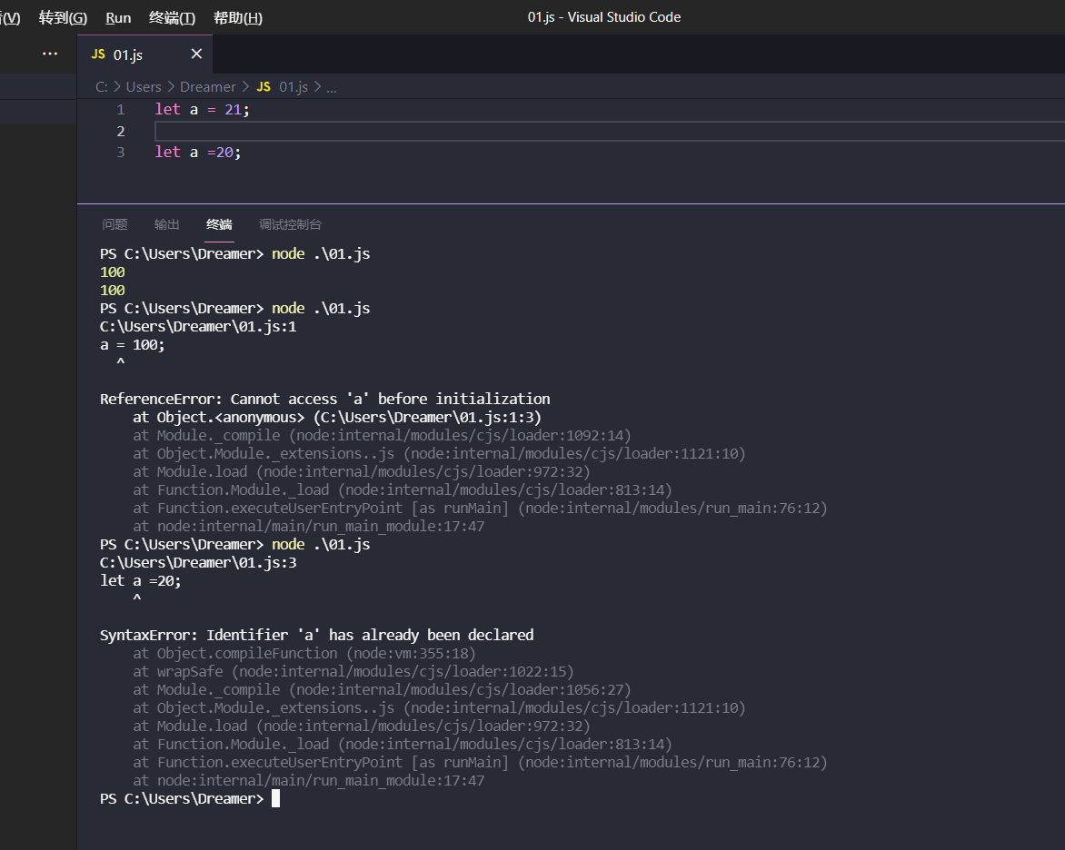
Task: Expand the chevron after Users breadcrumb
Action: [x=171, y=87]
